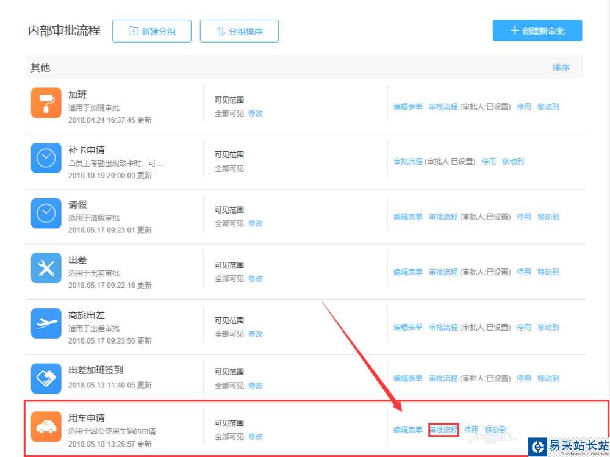
Task: Click the 补卡申请 blue clock icon
Action: 46,158
